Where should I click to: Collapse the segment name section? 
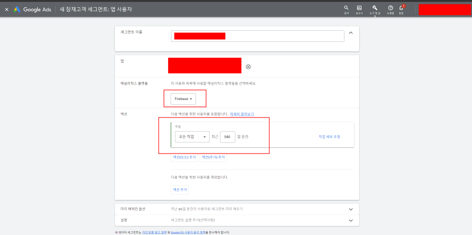(x=351, y=33)
